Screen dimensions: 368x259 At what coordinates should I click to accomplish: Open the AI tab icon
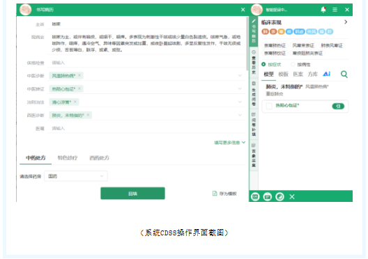326,74
